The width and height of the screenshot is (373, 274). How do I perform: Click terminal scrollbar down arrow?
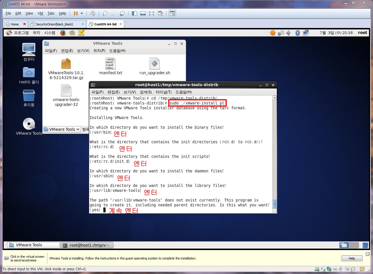[x=275, y=211]
